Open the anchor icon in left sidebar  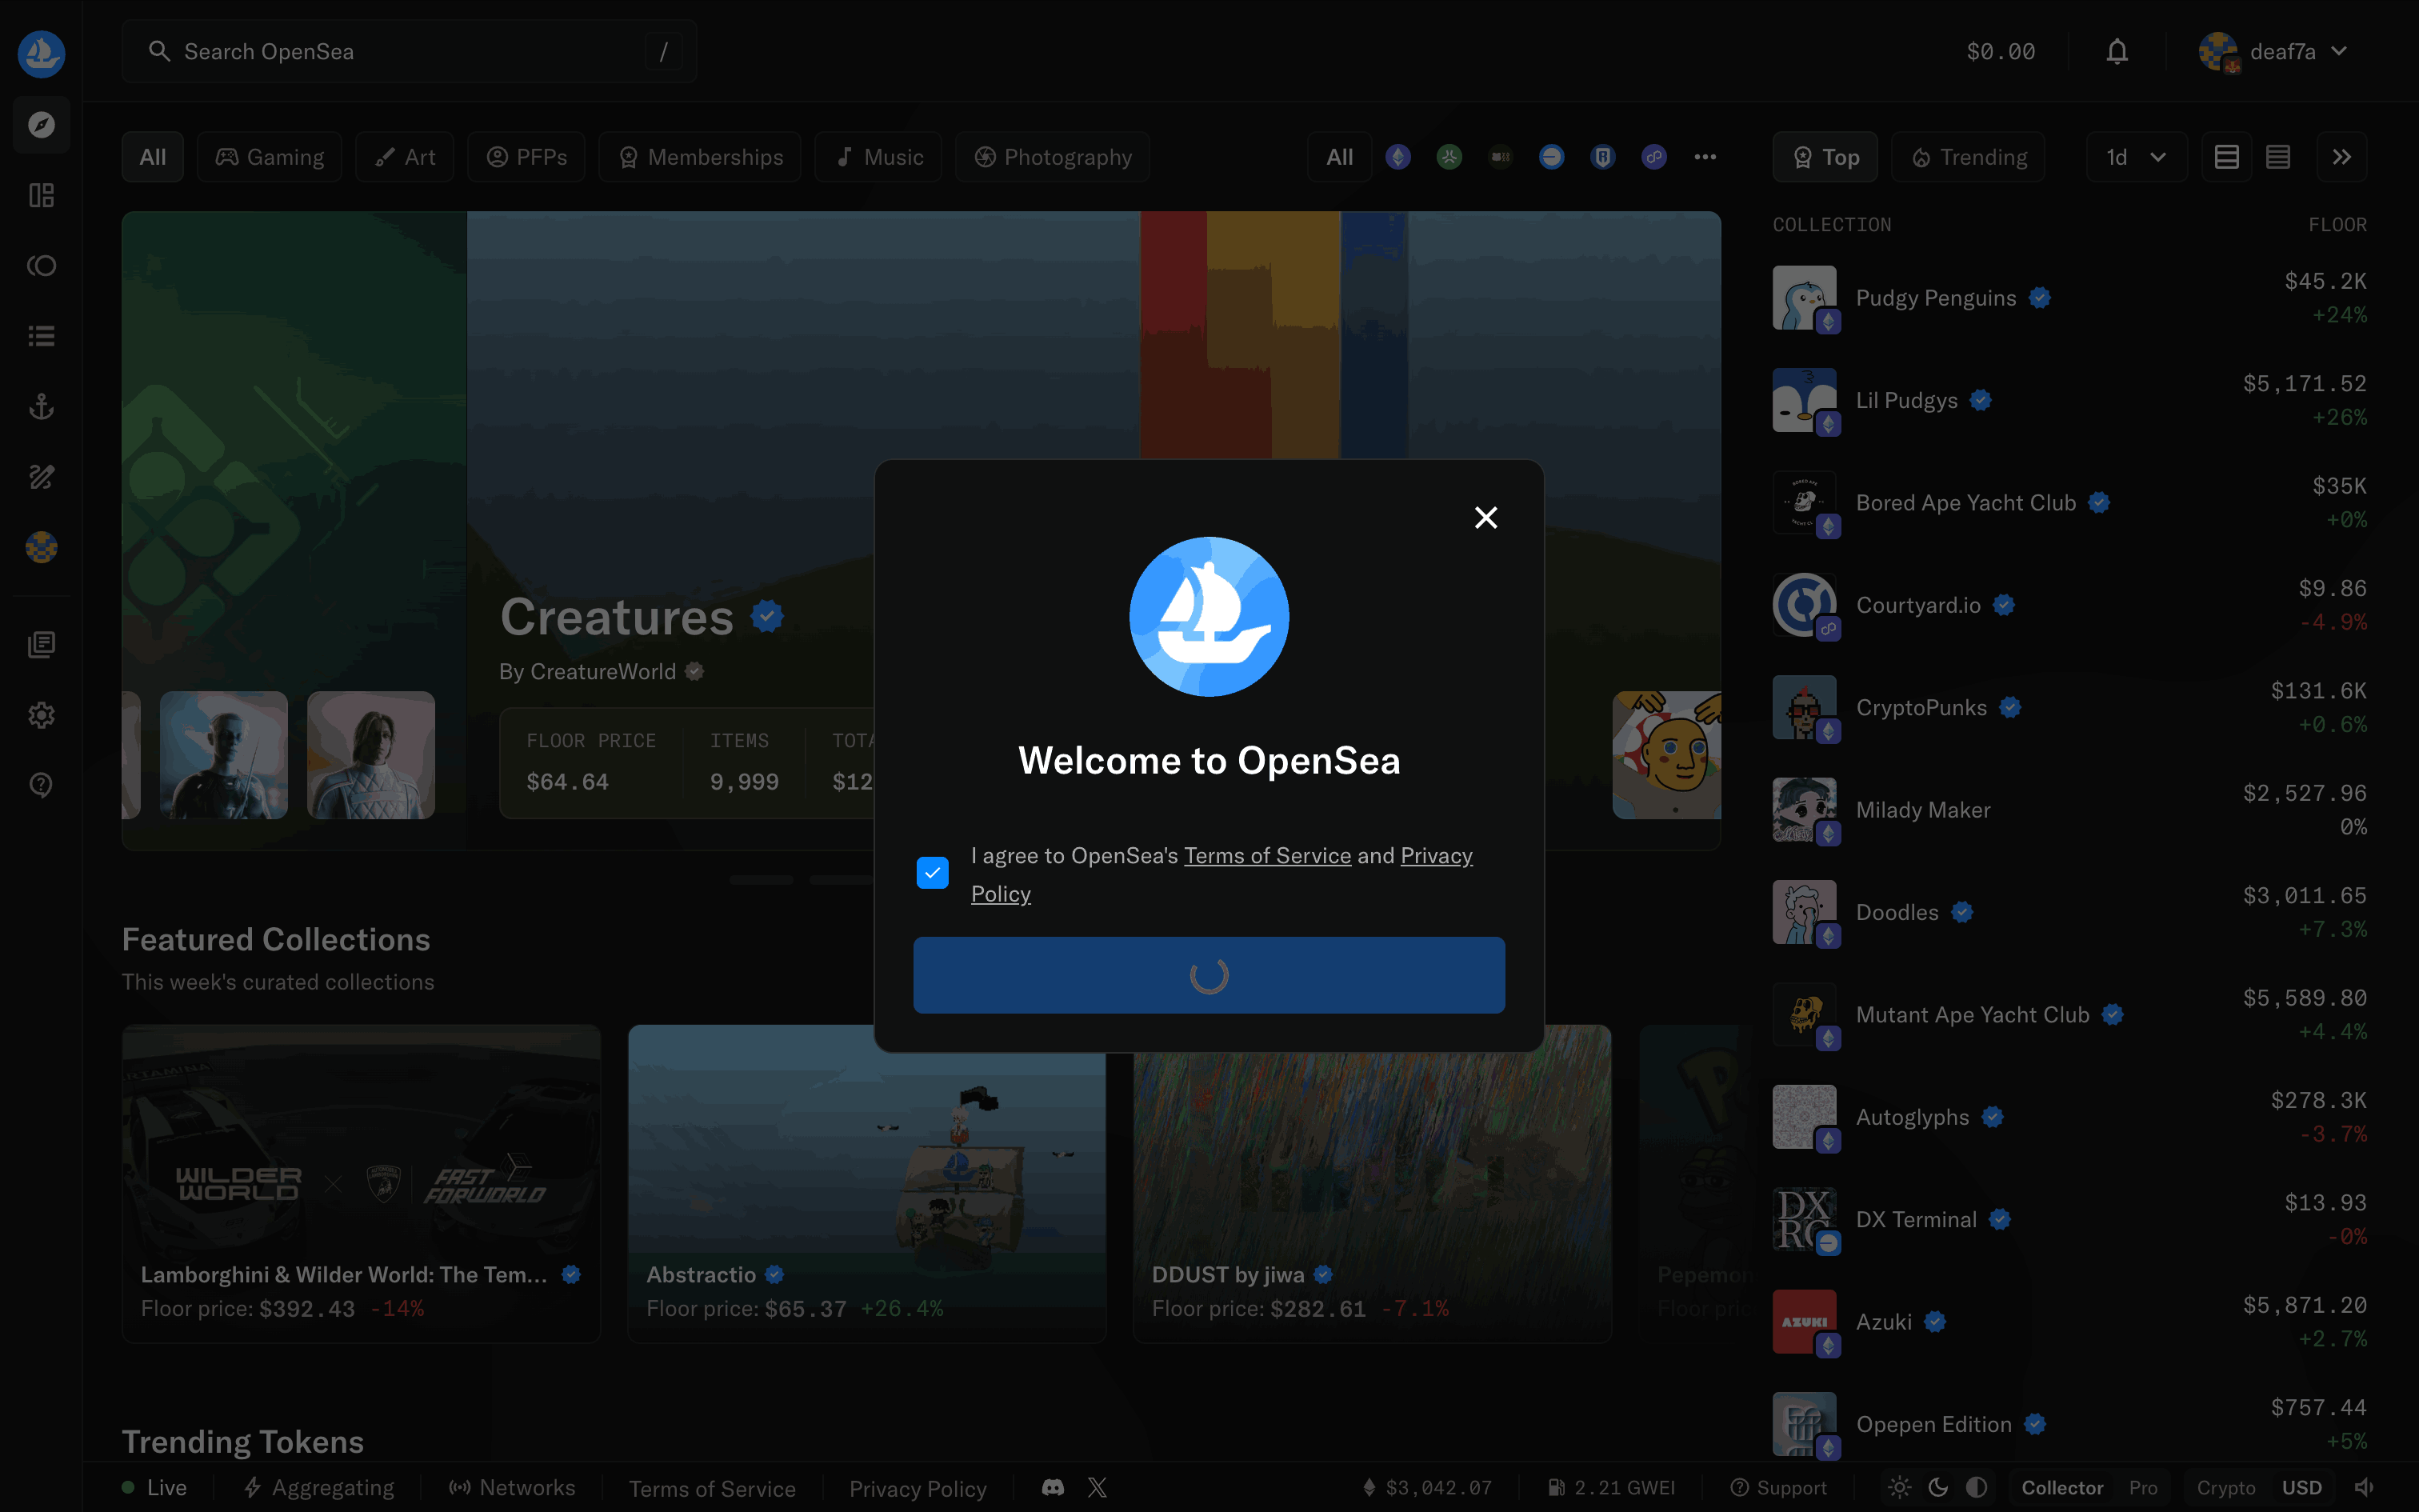[41, 406]
